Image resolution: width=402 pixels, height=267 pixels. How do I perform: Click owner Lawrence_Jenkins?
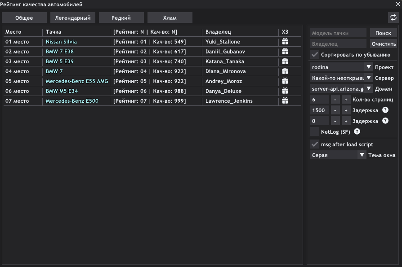click(x=229, y=101)
